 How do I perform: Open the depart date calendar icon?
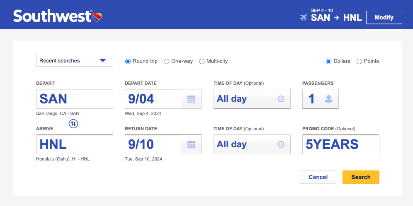click(191, 99)
